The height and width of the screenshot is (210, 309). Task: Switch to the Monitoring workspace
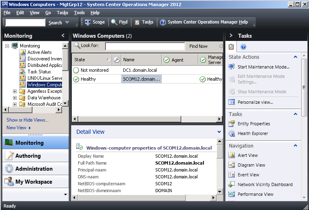click(36, 143)
